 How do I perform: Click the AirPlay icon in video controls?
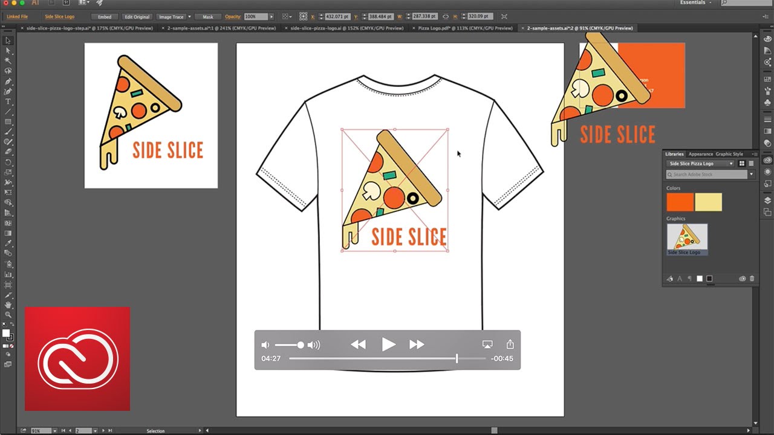pos(487,344)
